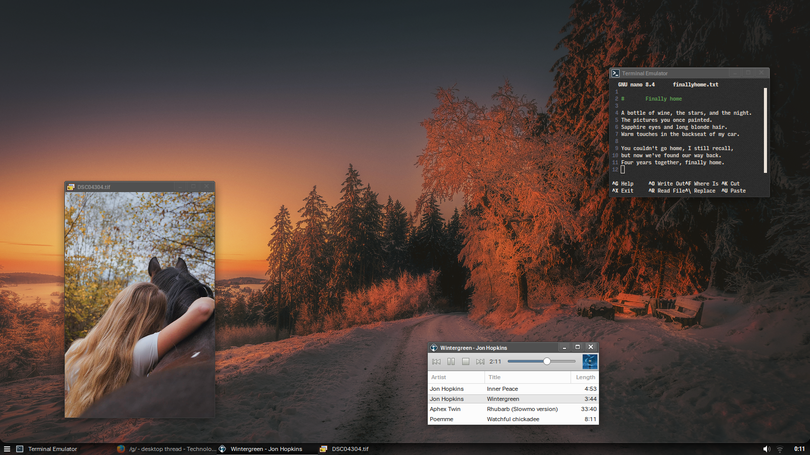Click the terminal window's vertical scrollbar
Screen dimensions: 810x455
(765, 130)
